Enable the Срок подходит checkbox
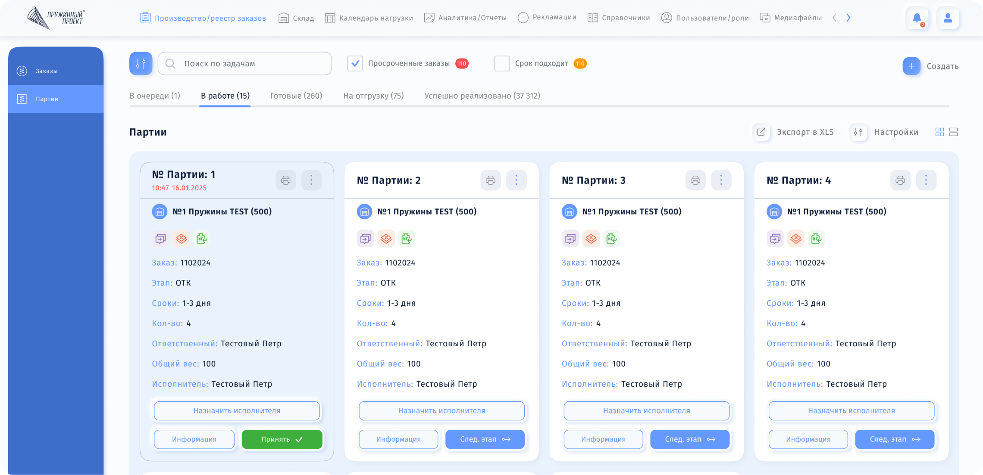983x475 pixels. click(502, 64)
